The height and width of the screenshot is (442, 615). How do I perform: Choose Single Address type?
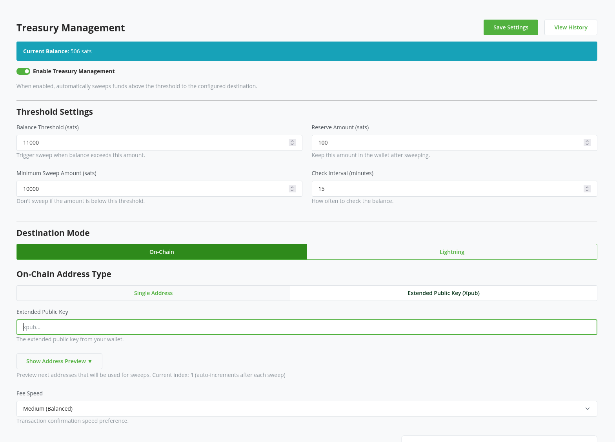click(x=153, y=293)
